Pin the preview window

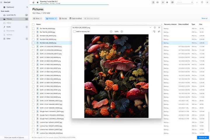[159, 32]
